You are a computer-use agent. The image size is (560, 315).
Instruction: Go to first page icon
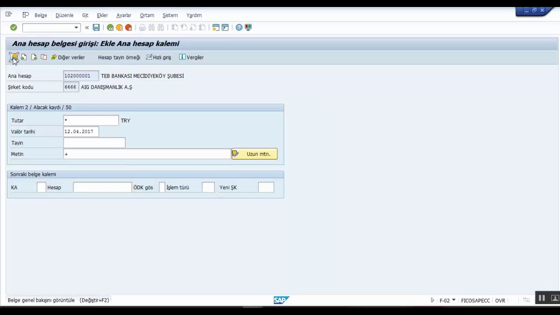pyautogui.click(x=175, y=28)
